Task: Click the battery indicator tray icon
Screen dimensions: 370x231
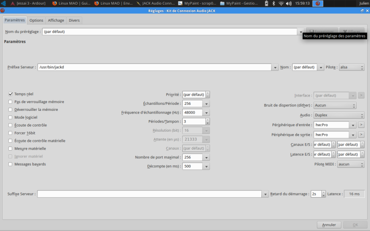Action: (266, 3)
